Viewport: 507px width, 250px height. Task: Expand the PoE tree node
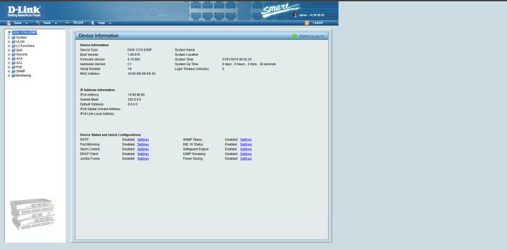point(9,67)
